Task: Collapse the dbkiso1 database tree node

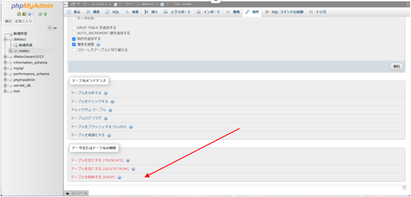Action: 5,39
